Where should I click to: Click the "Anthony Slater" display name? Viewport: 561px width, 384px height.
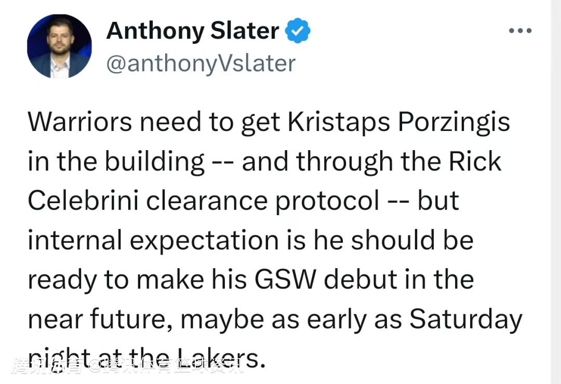192,31
